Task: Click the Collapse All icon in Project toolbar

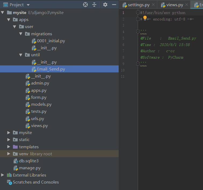Action: [94, 5]
